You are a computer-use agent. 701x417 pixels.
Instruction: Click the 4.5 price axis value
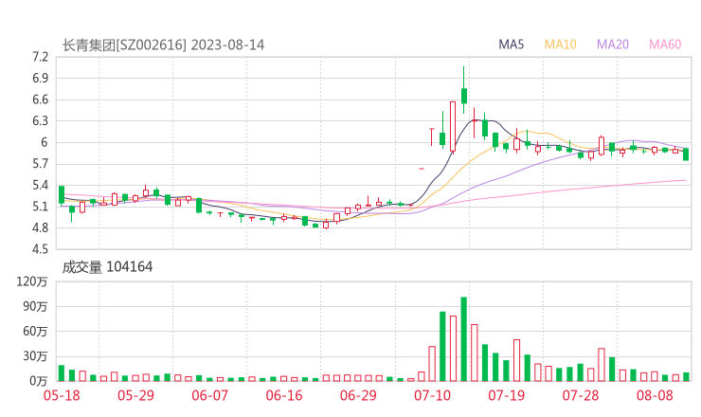tap(40, 249)
